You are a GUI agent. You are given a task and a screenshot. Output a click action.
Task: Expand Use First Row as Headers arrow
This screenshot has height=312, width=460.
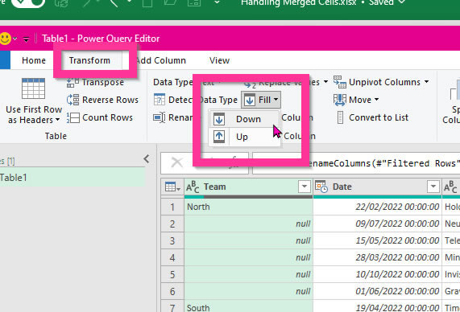[x=57, y=120]
